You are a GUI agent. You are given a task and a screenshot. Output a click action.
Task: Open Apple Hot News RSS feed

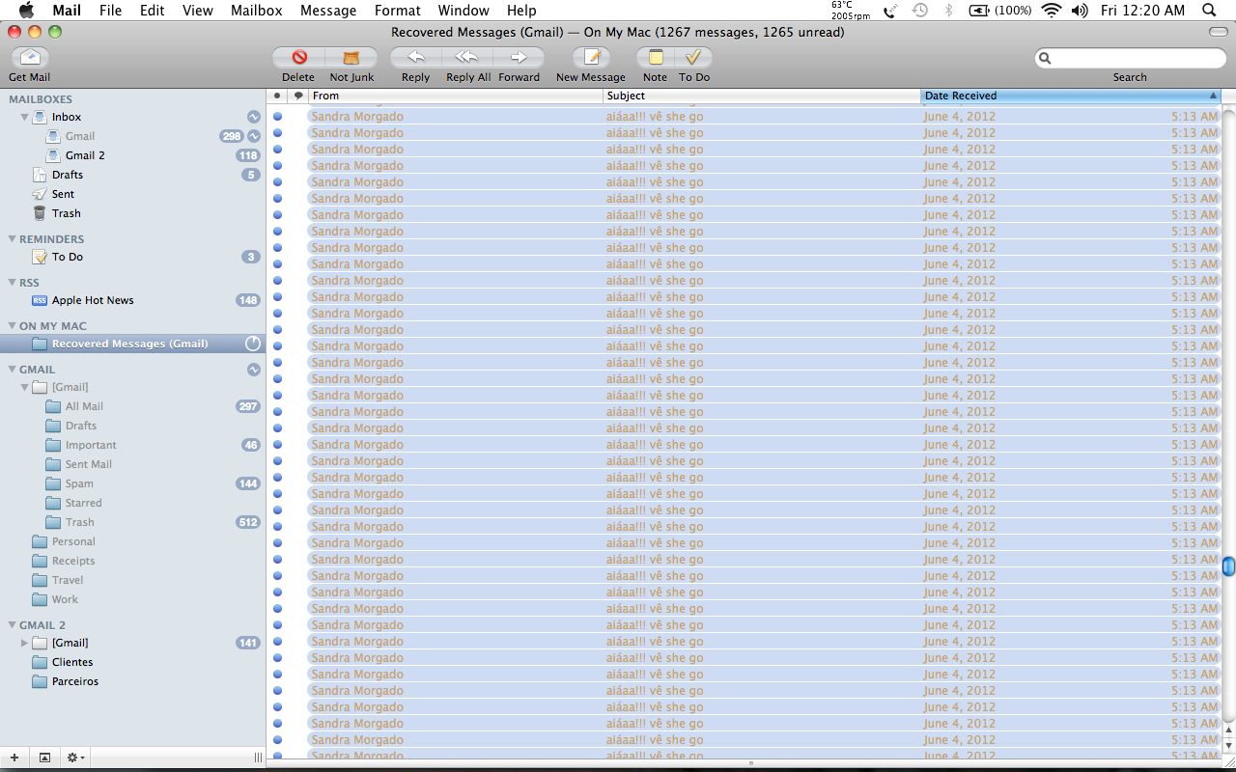(x=93, y=300)
